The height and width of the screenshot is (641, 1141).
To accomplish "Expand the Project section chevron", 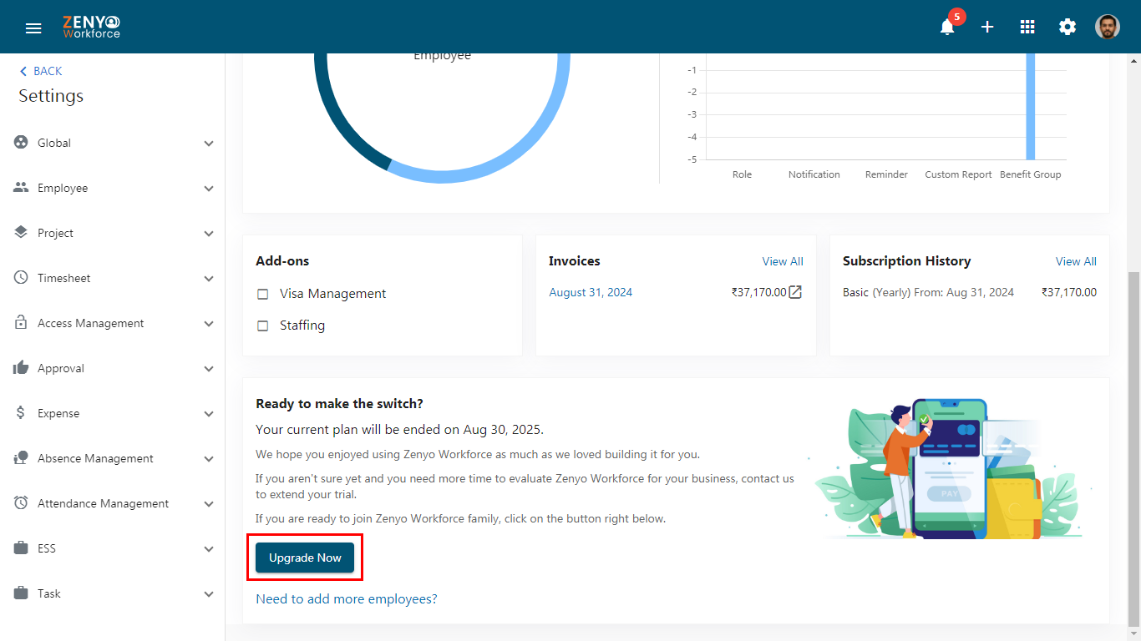I will click(209, 234).
